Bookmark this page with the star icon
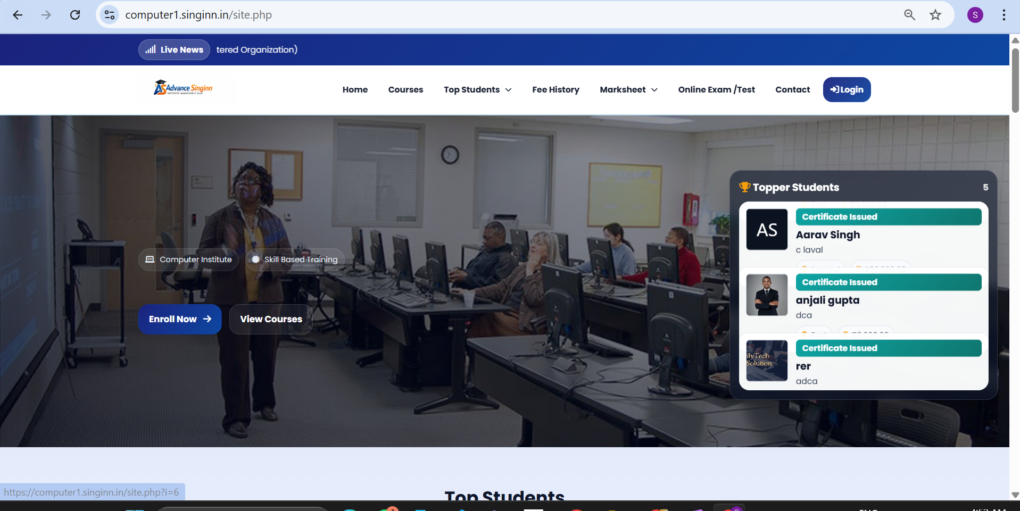Viewport: 1020px width, 511px height. [935, 15]
